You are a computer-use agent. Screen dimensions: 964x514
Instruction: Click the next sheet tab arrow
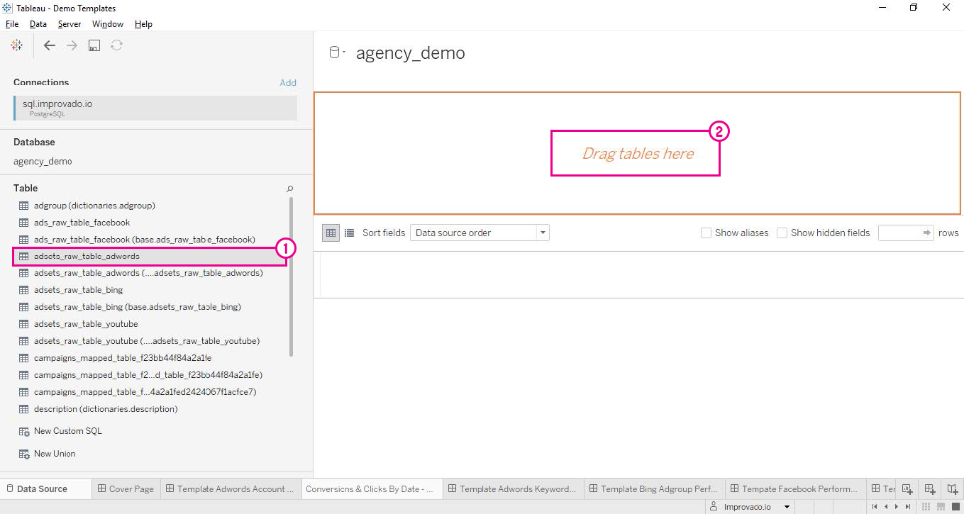coord(897,507)
